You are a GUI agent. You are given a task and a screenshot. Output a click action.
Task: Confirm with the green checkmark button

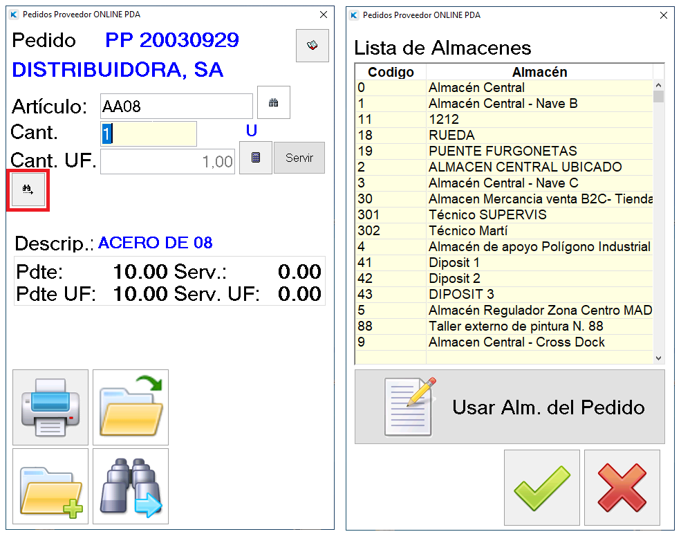click(541, 488)
